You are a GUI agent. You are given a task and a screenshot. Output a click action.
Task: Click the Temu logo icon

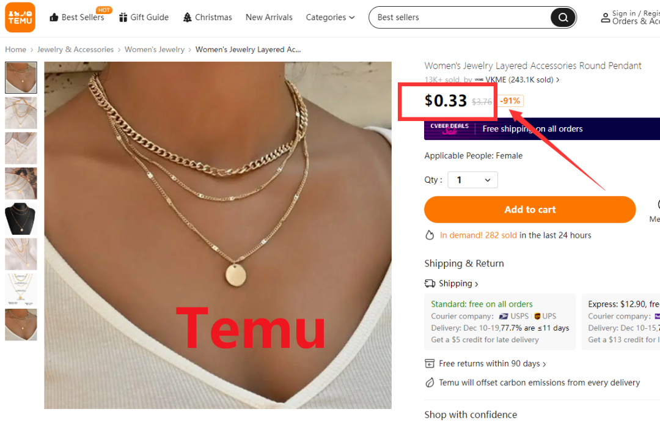[x=20, y=17]
